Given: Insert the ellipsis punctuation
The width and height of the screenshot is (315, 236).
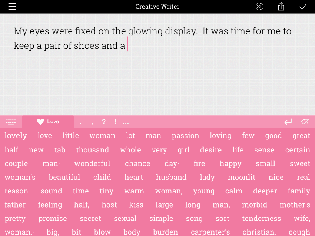Looking at the screenshot, I should 126,122.
